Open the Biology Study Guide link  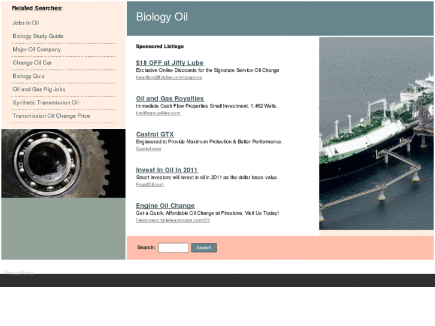click(x=38, y=36)
